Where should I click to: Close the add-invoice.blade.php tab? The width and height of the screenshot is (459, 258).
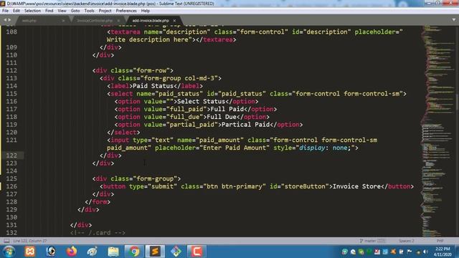tap(174, 21)
